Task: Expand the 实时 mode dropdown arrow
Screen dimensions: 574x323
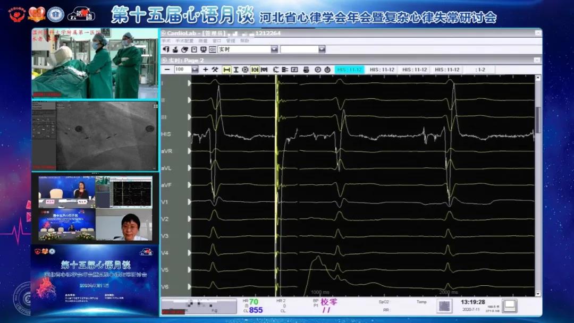Action: (x=274, y=49)
